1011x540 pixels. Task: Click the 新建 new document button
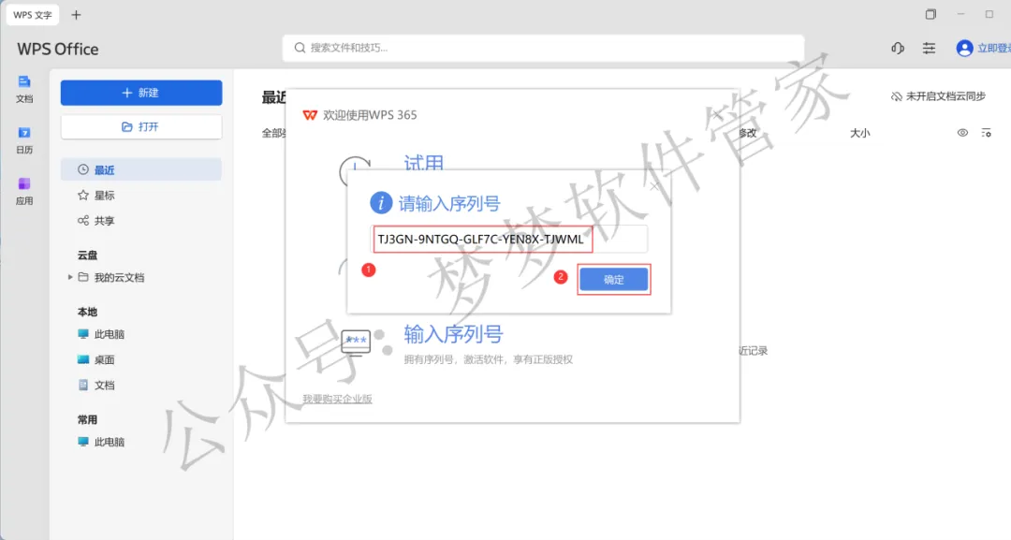[141, 93]
